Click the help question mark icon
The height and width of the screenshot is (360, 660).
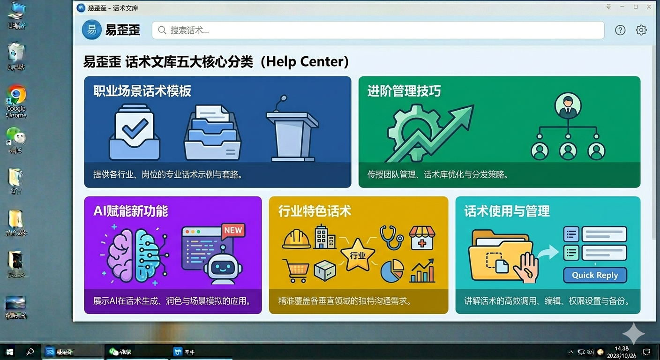click(620, 30)
